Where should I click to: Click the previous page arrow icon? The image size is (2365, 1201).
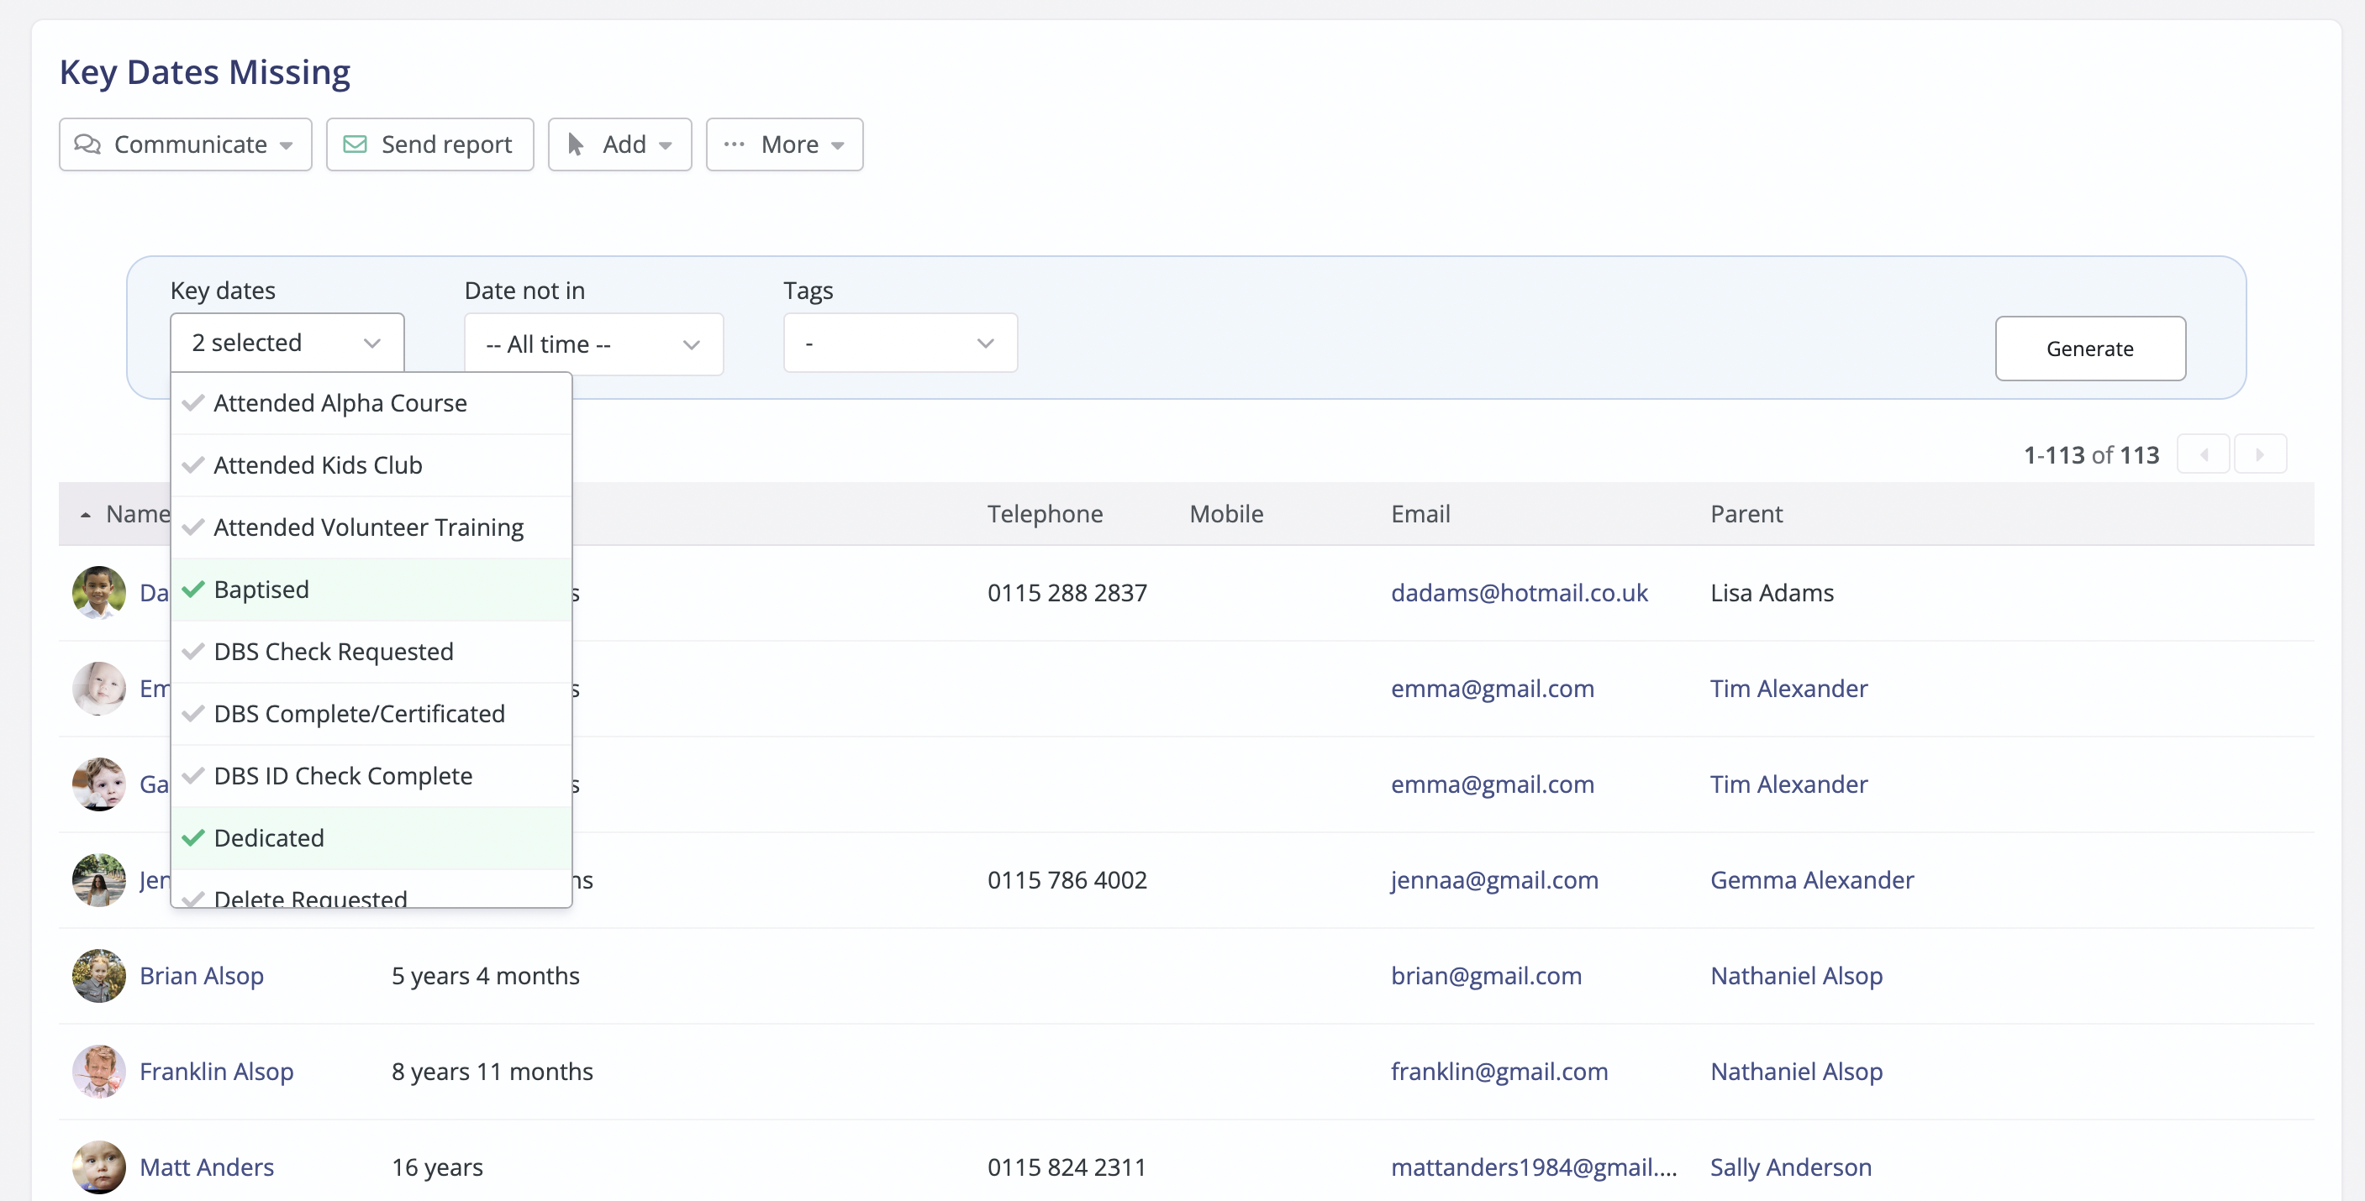[x=2204, y=454]
